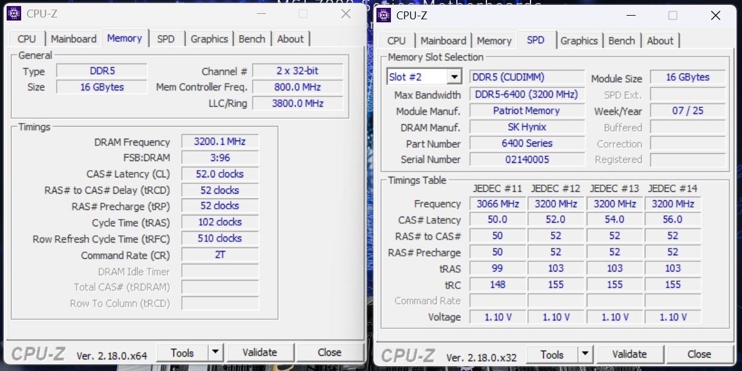Image resolution: width=742 pixels, height=371 pixels.
Task: Switch to the CPU tab in left window
Action: click(27, 39)
